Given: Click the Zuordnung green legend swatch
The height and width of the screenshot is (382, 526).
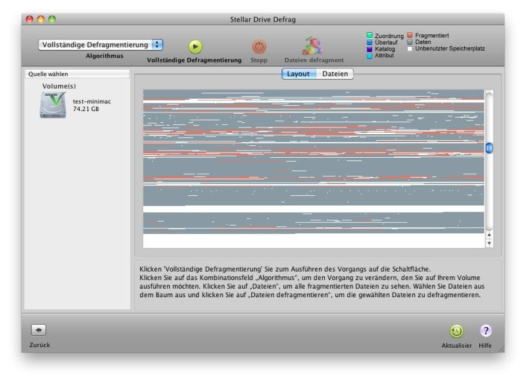Looking at the screenshot, I should 370,36.
